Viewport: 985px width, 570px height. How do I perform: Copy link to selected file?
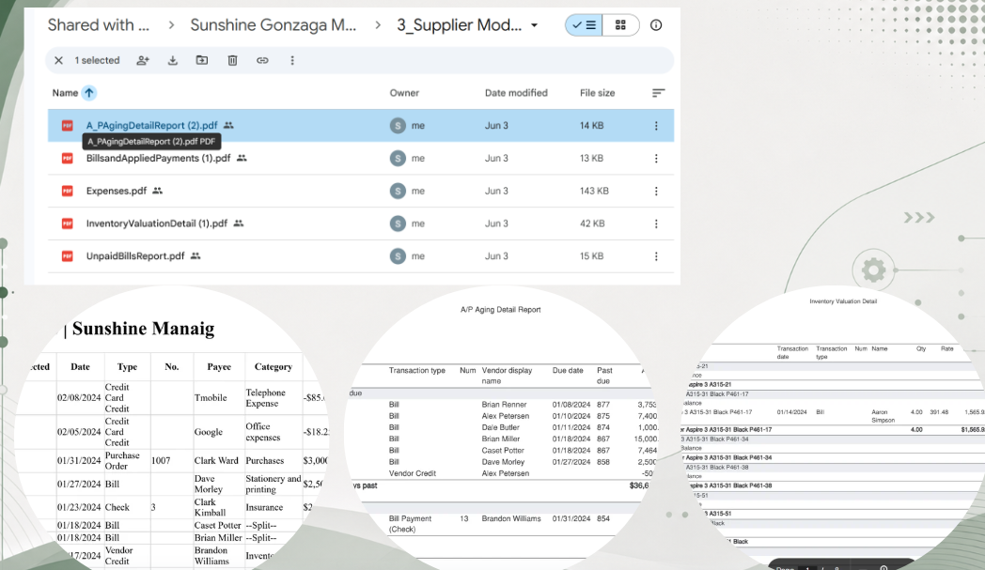click(262, 60)
